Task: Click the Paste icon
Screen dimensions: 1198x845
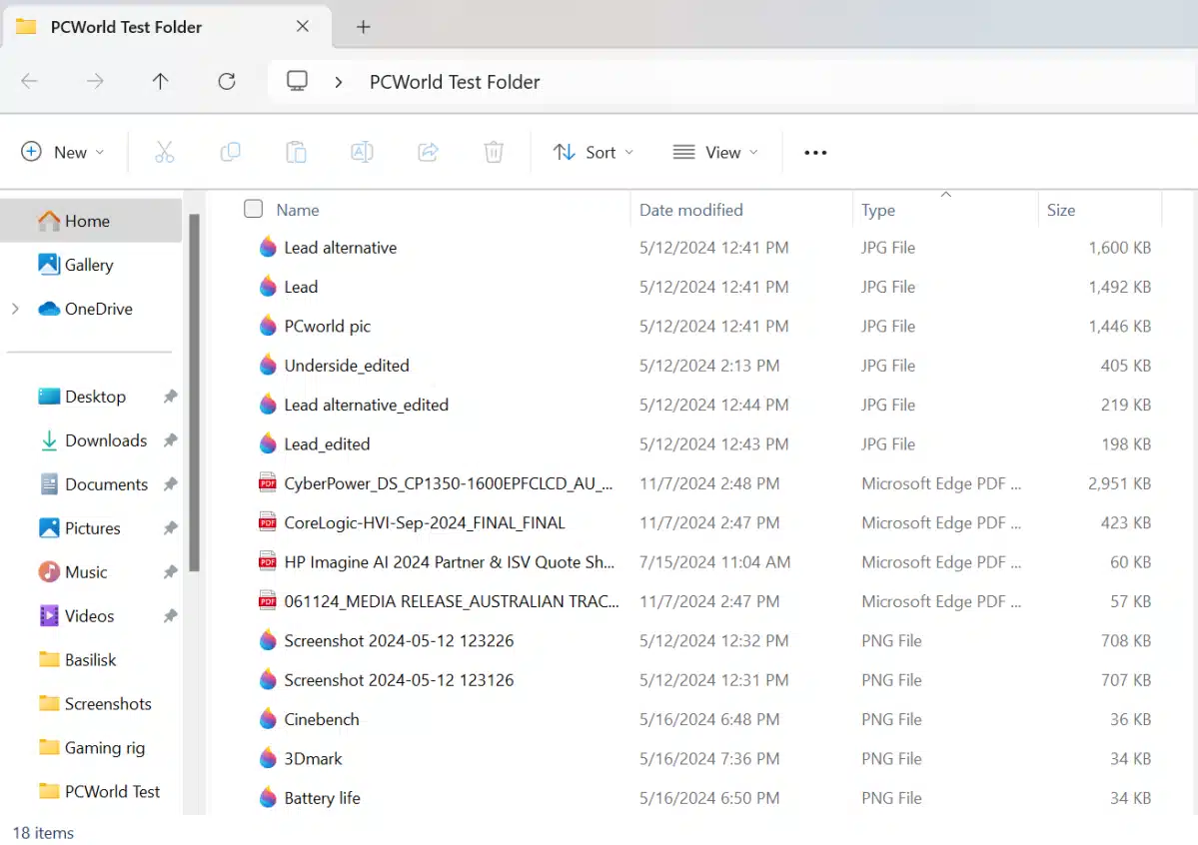Action: [x=296, y=152]
